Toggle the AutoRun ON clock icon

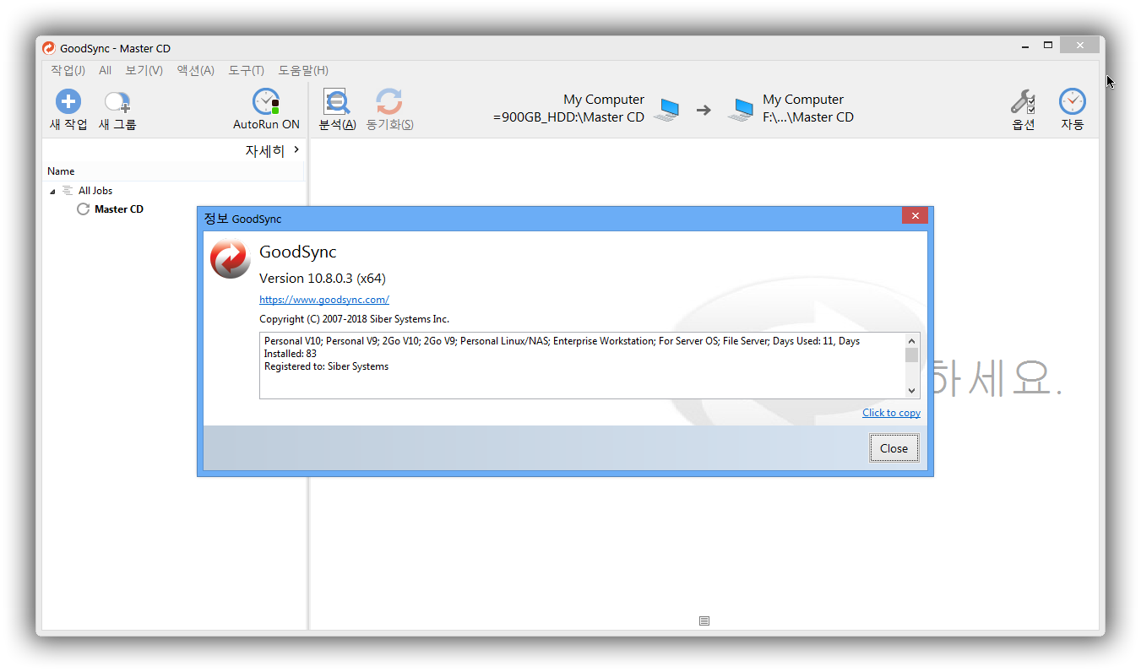coord(266,102)
